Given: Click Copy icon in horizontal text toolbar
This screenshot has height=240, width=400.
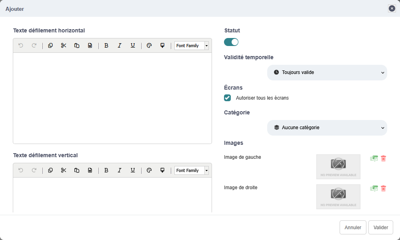Looking at the screenshot, I should tap(50, 46).
